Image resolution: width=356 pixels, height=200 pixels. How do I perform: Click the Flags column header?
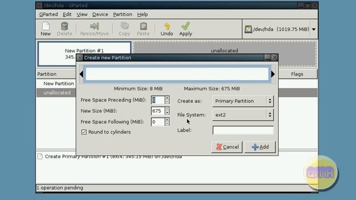click(297, 74)
